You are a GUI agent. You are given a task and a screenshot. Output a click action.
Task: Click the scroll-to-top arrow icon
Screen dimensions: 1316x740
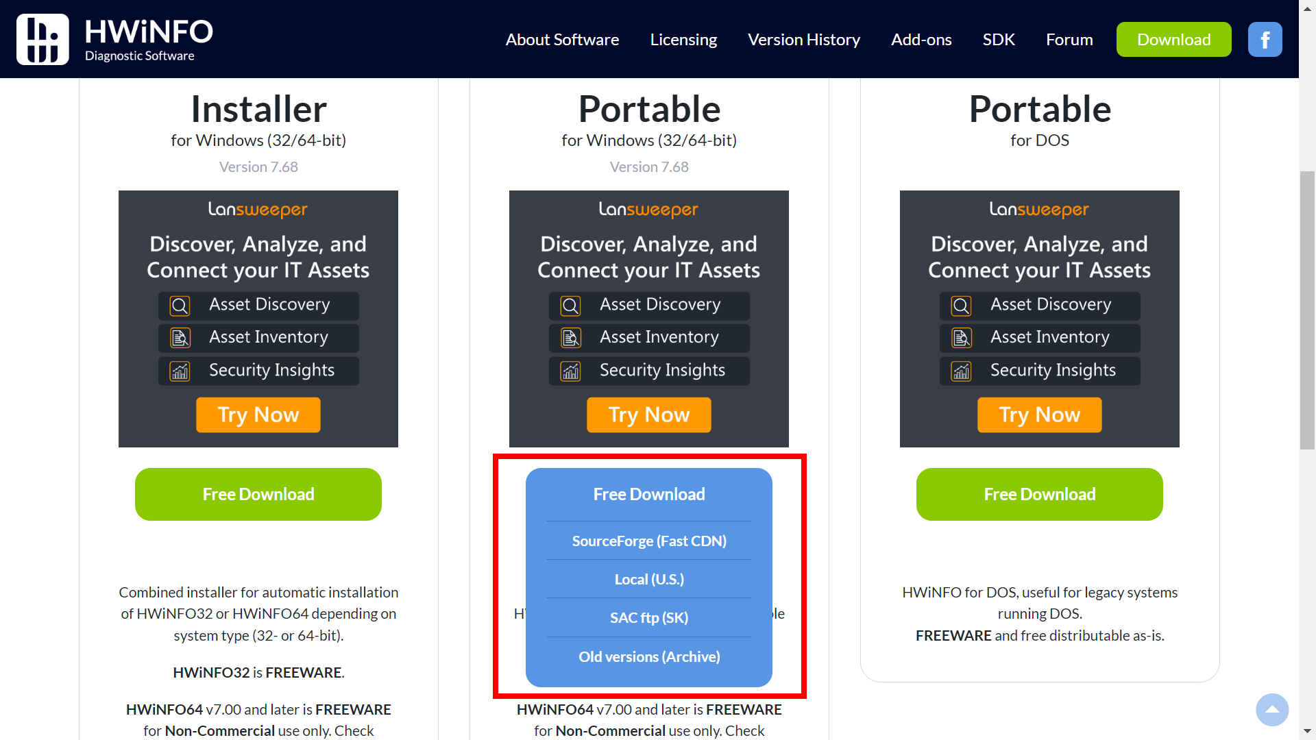coord(1272,710)
